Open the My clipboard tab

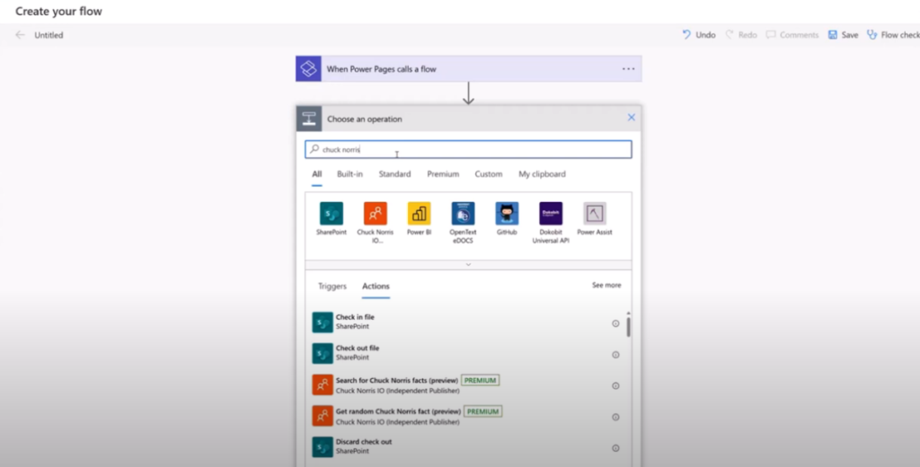542,174
